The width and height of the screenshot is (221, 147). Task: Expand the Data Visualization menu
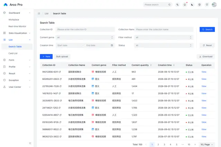(17, 33)
